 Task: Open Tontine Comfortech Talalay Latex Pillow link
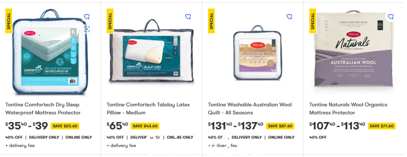(x=148, y=109)
